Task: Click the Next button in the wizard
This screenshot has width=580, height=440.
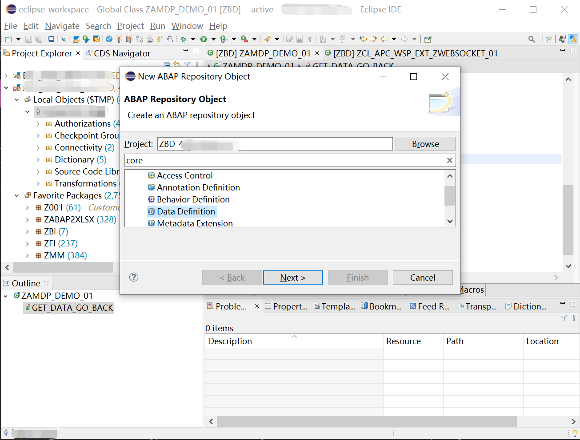Action: coord(293,277)
